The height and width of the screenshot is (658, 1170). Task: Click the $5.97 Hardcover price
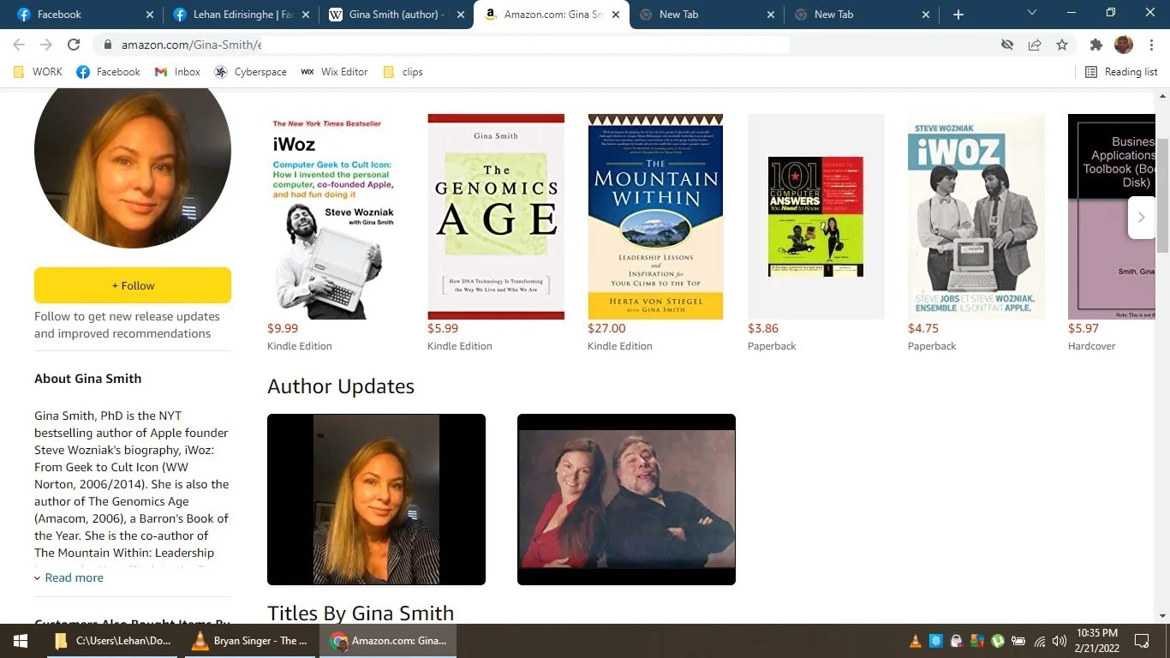click(1083, 328)
